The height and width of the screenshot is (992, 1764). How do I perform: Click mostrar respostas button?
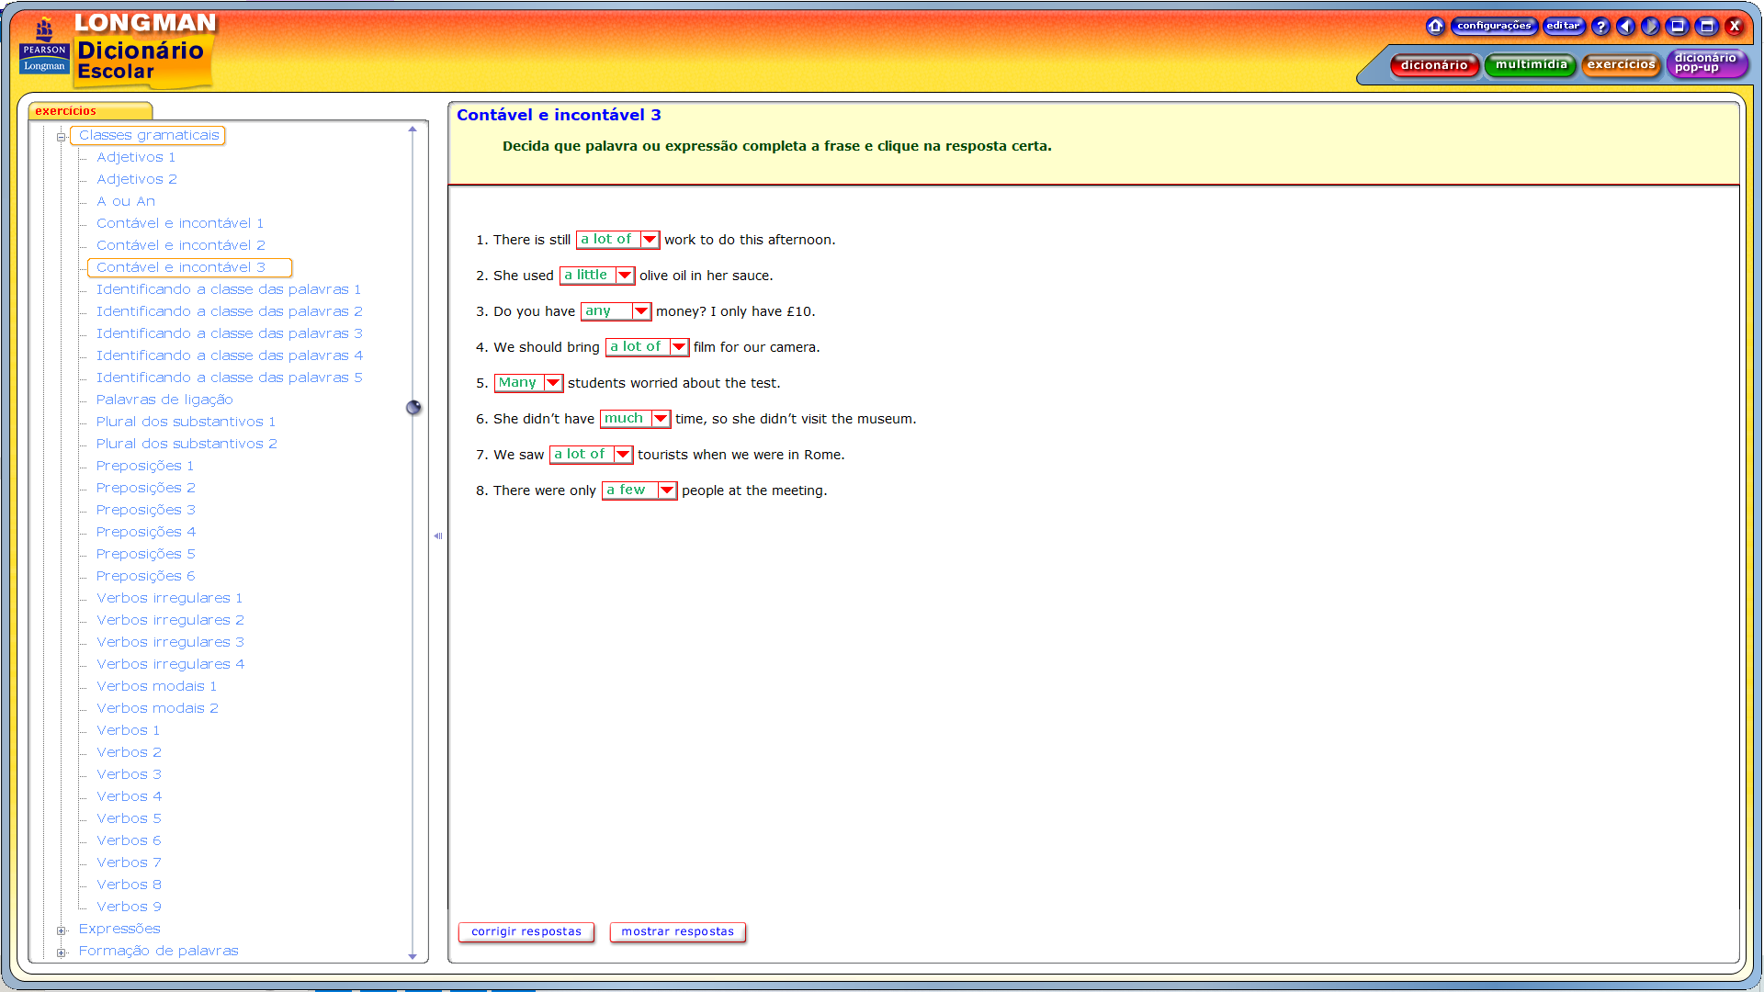tap(678, 931)
